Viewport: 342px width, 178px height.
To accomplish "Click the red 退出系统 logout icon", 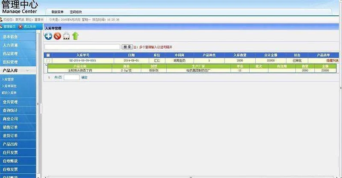I will coord(20,26).
